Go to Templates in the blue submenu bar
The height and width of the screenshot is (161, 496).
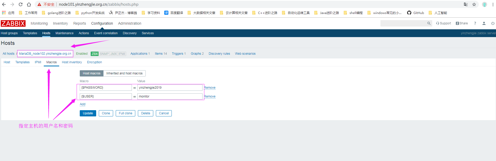pos(30,33)
